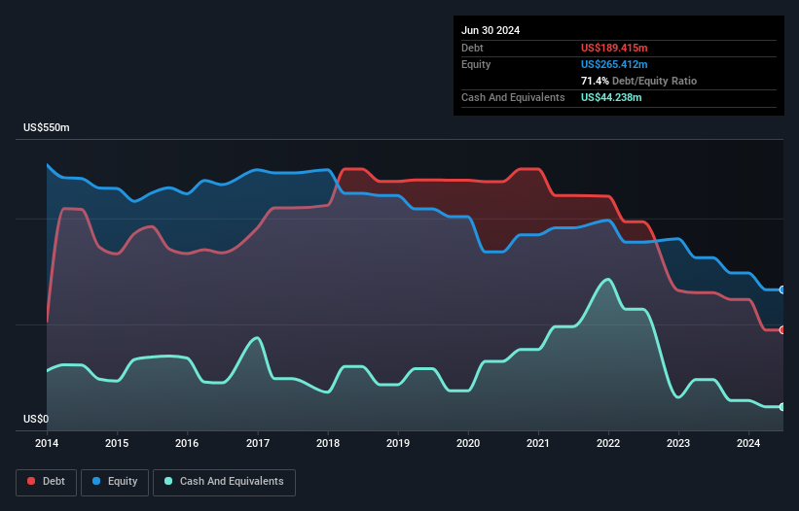Click the 2019 x-axis label
The image size is (799, 511).
point(398,443)
